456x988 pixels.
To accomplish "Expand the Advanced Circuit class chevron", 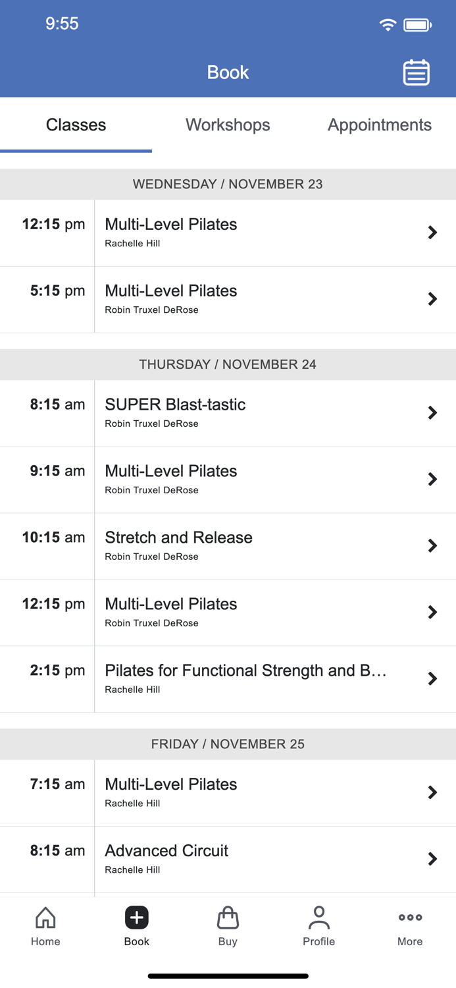I will [x=432, y=859].
